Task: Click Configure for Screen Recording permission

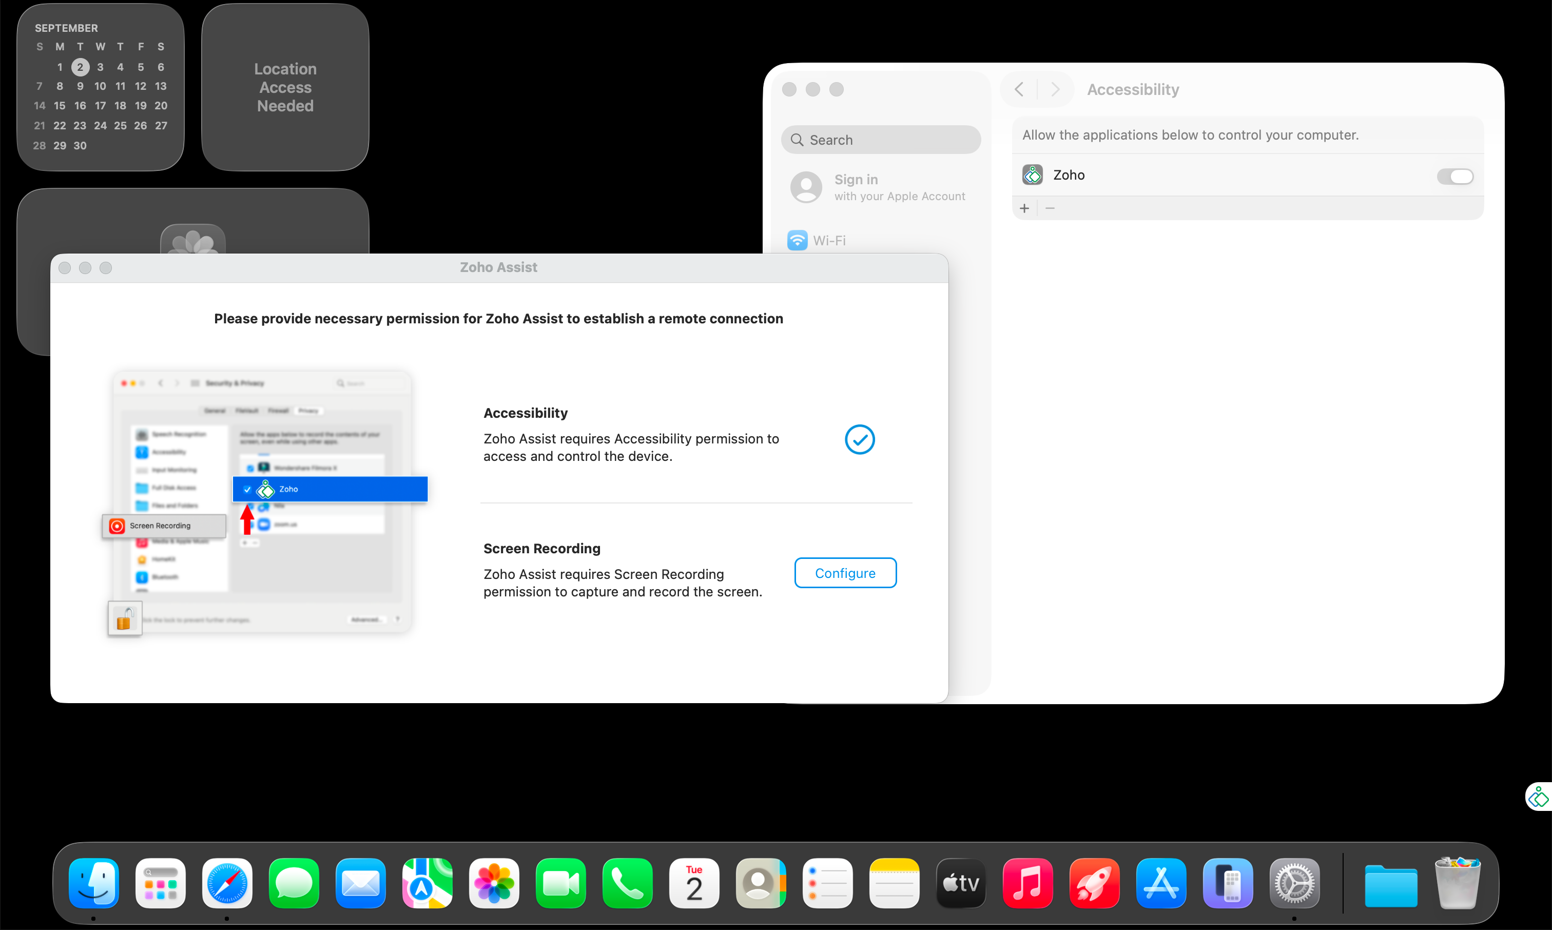Action: coord(845,572)
